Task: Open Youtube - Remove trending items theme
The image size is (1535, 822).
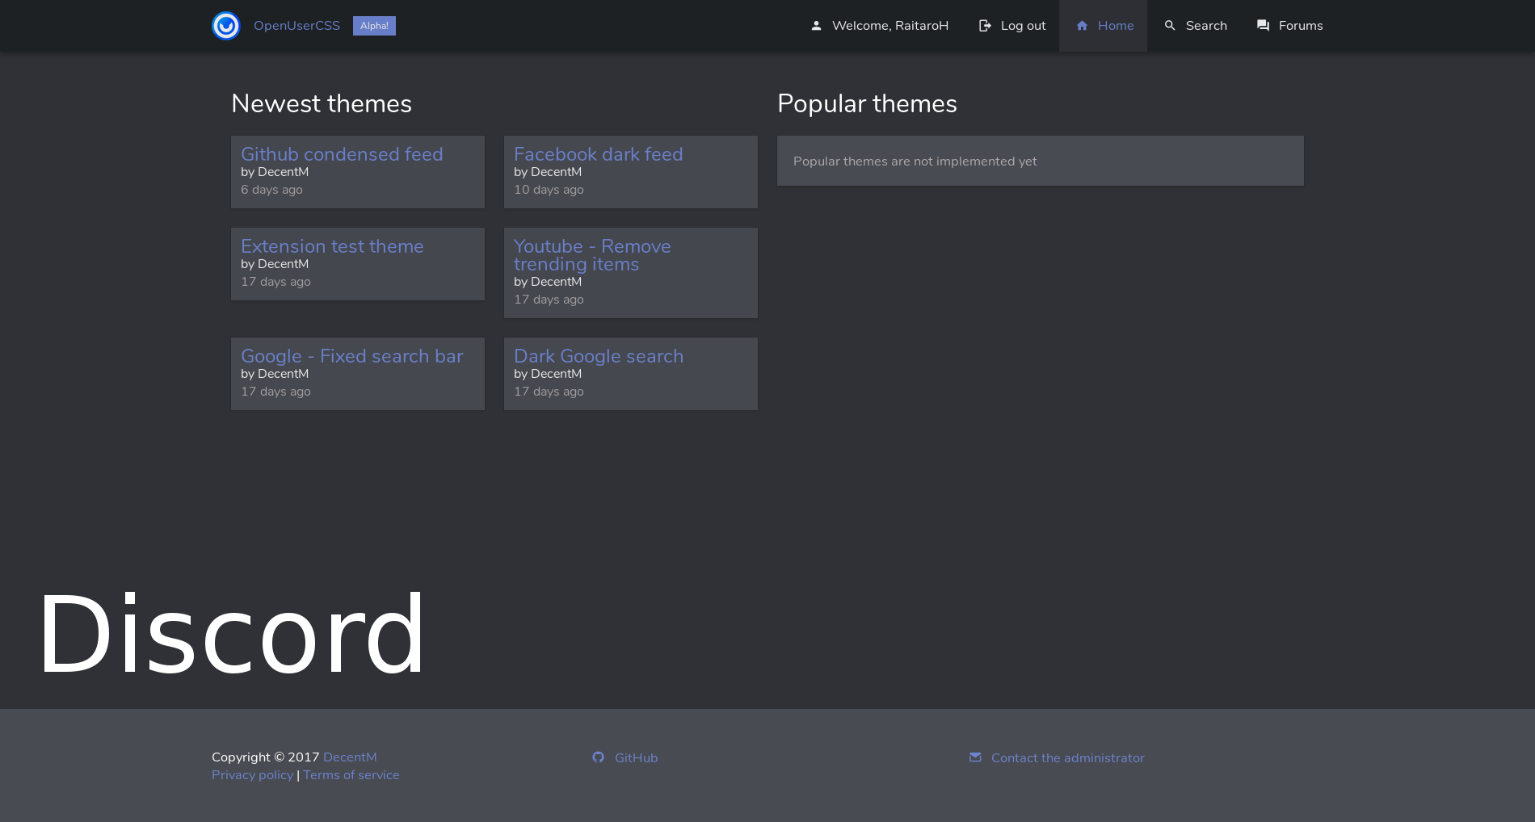Action: point(592,255)
